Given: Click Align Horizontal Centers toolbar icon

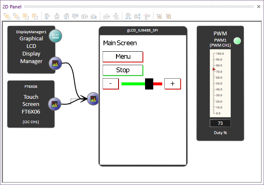Looking at the screenshot, I should (57, 16).
